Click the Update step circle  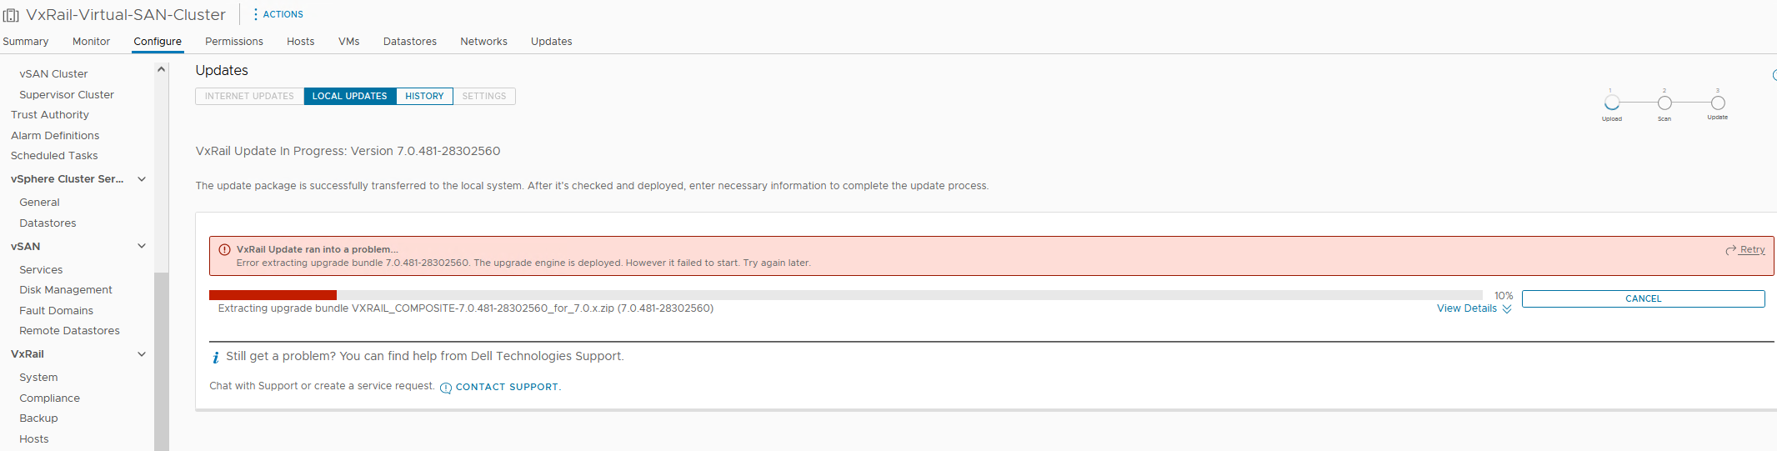point(1718,103)
